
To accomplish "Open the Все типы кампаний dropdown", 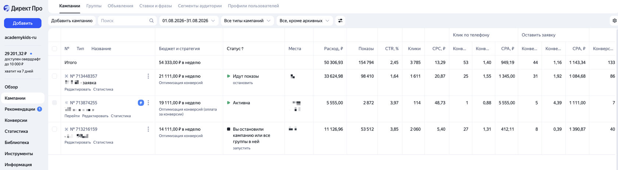I will pos(248,21).
